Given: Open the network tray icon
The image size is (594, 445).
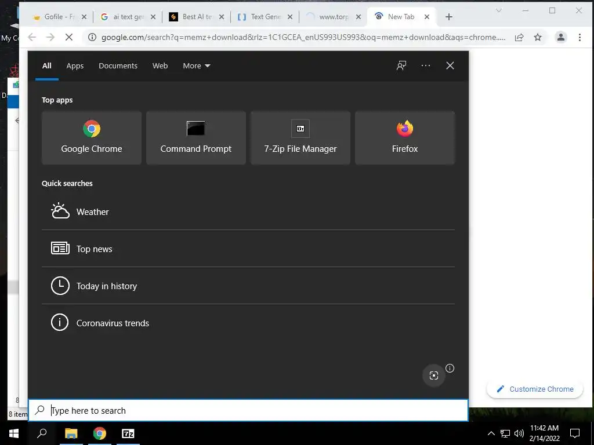Looking at the screenshot, I should (x=505, y=433).
